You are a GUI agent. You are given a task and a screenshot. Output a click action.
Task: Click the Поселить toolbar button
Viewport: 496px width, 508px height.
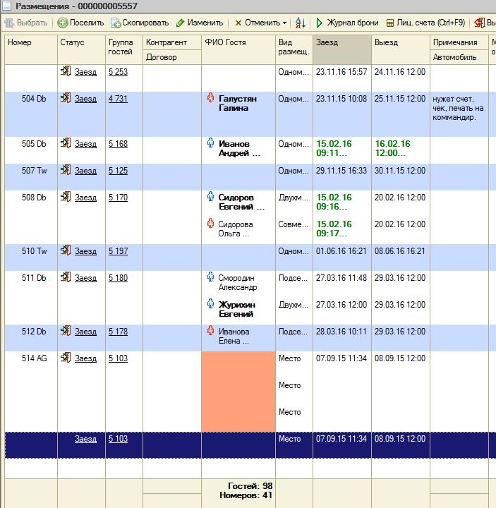coord(80,23)
